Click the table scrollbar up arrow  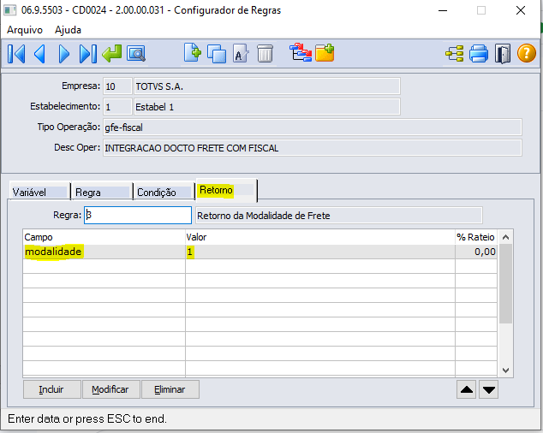click(505, 237)
